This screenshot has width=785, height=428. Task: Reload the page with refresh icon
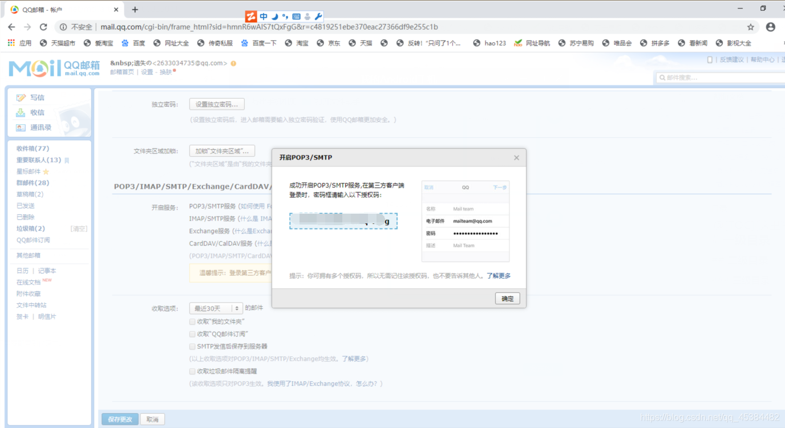(x=43, y=27)
